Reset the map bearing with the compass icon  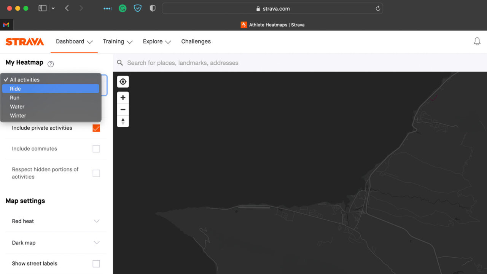pyautogui.click(x=123, y=121)
